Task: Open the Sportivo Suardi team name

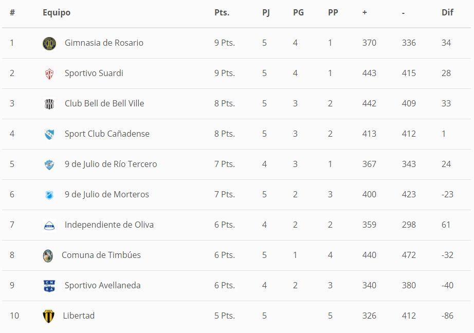Action: coord(94,73)
